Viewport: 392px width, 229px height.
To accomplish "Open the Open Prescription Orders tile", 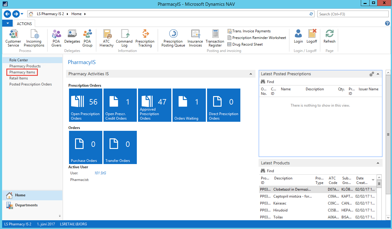I will tap(86, 105).
